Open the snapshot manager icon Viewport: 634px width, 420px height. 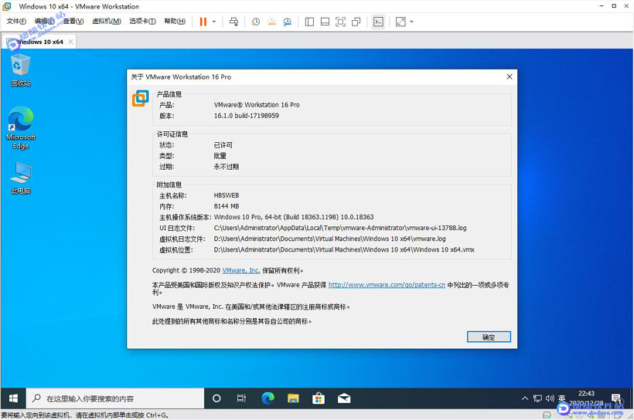tap(287, 22)
